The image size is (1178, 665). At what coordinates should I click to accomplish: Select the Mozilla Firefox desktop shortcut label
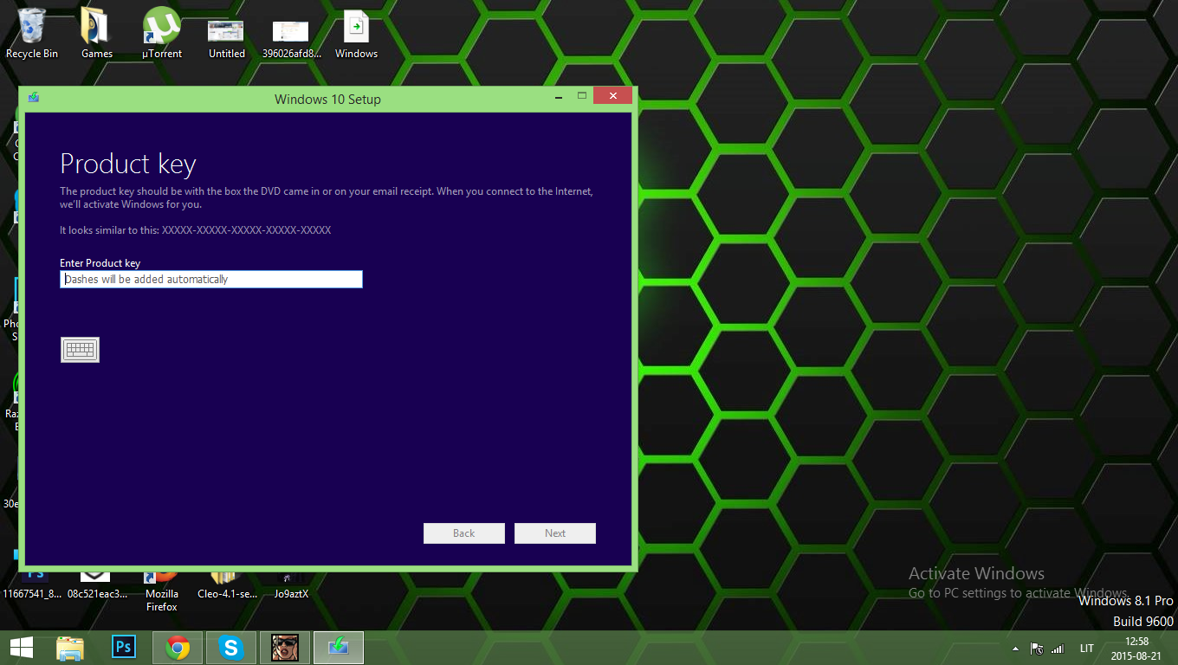(x=162, y=600)
